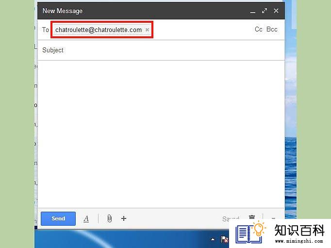Screen dimensions: 331x248
Task: Send the new message
Action: click(x=58, y=218)
